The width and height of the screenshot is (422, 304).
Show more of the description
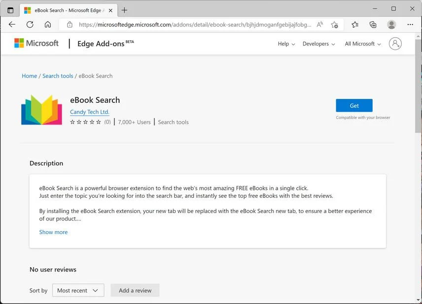[x=53, y=232]
